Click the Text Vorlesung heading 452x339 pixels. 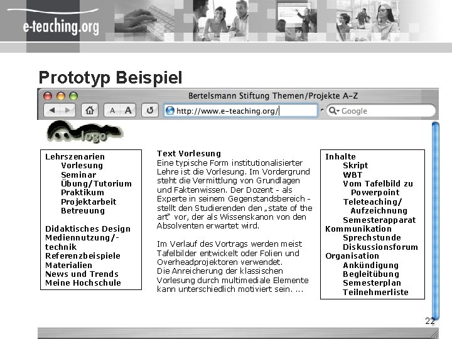point(189,153)
